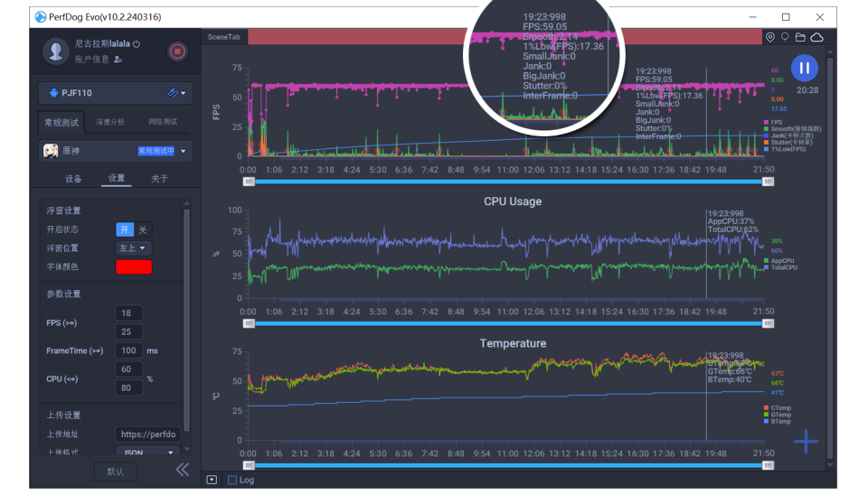
Task: Switch floating window state to 开
Action: click(125, 229)
